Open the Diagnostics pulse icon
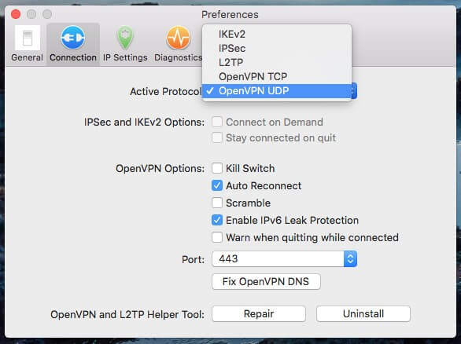461x344 pixels. tap(178, 38)
